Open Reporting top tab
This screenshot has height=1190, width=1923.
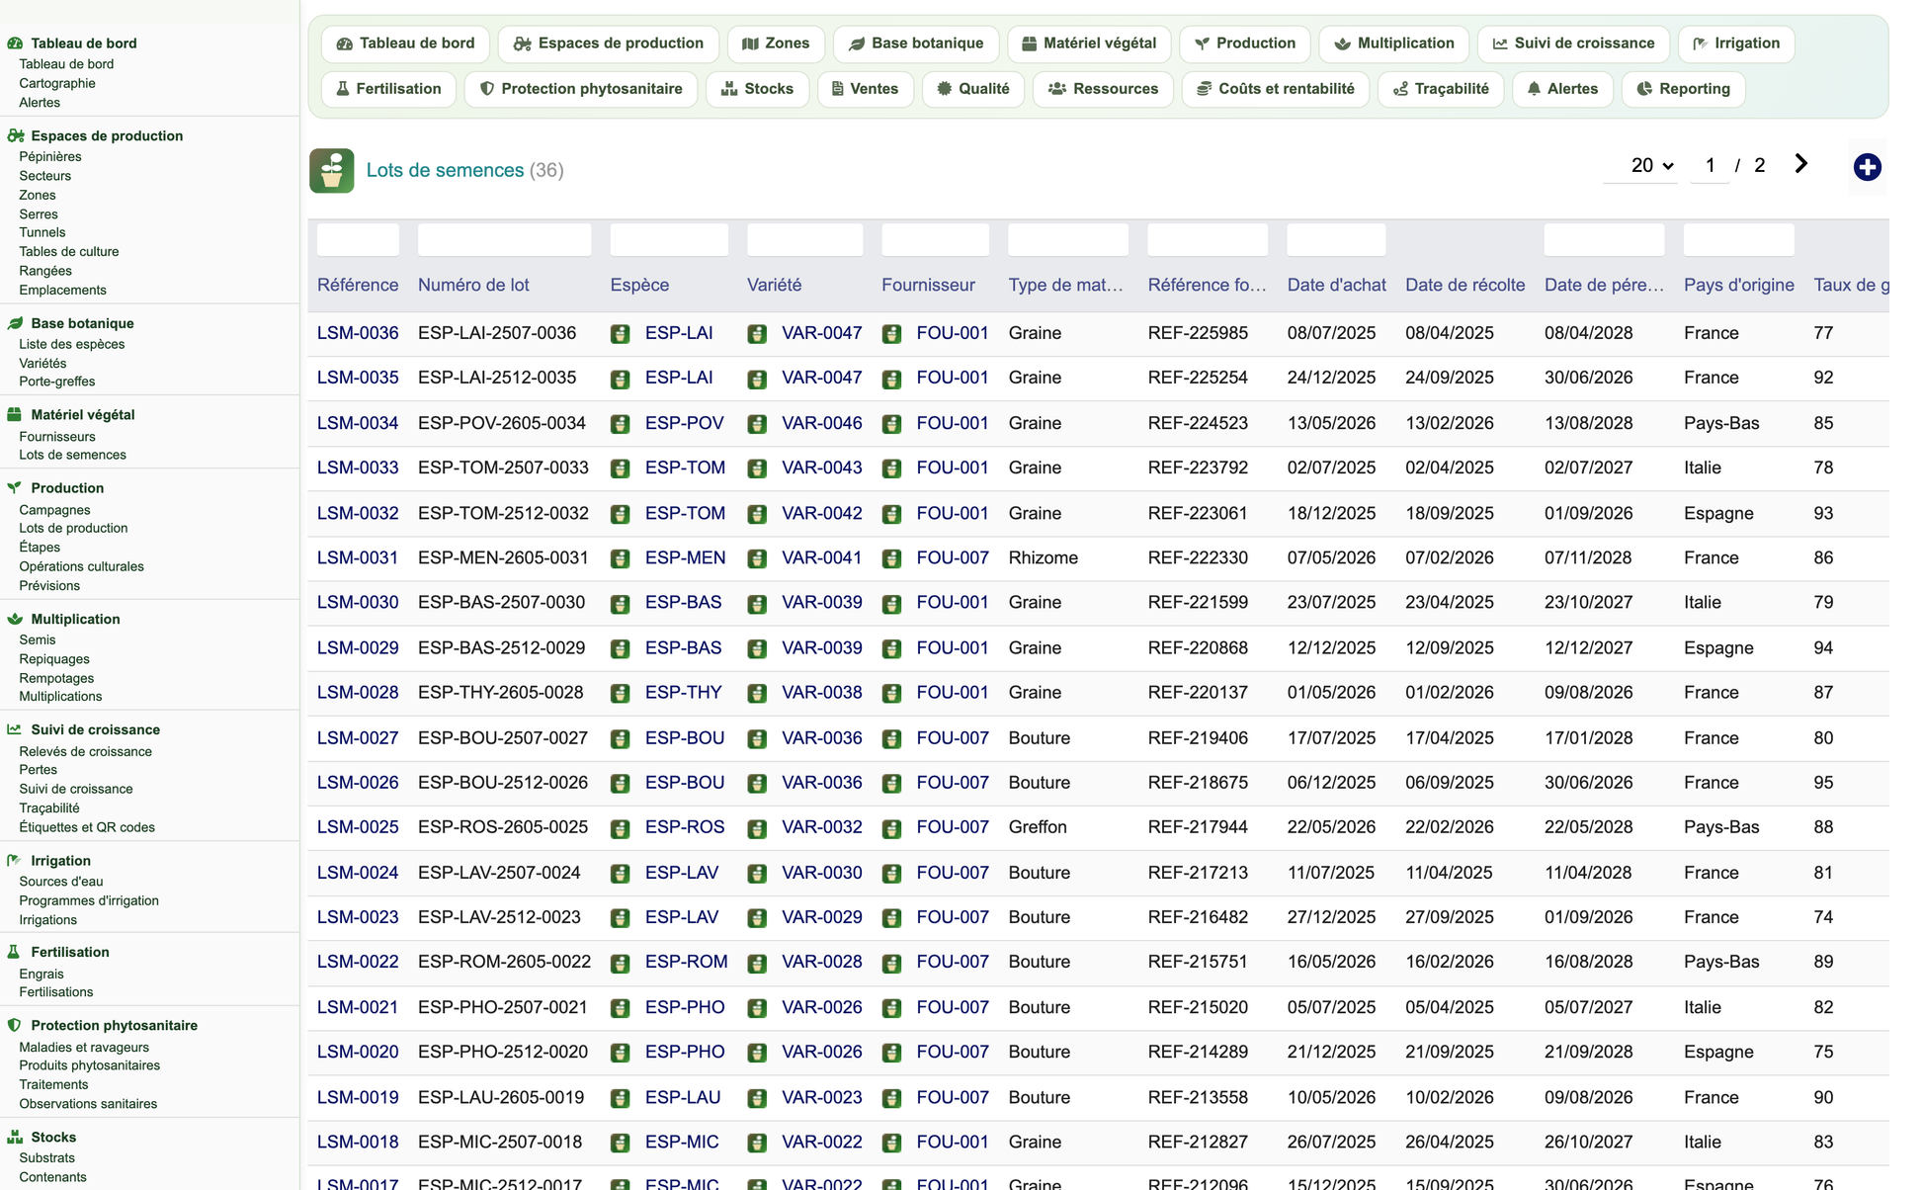pos(1684,89)
